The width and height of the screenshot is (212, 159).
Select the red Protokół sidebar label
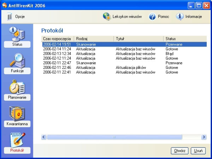pyautogui.click(x=17, y=151)
